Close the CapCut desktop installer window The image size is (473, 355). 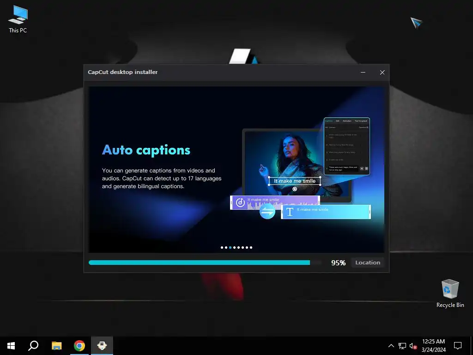[382, 73]
